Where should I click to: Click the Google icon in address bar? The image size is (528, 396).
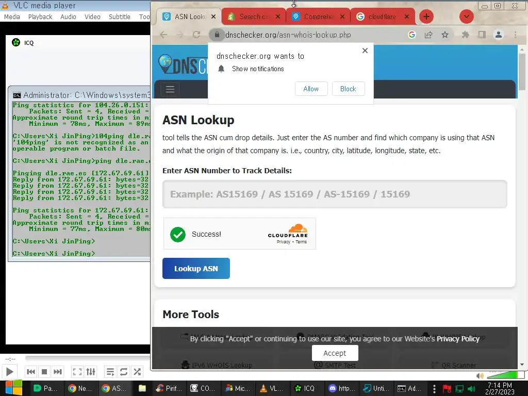coord(412,35)
